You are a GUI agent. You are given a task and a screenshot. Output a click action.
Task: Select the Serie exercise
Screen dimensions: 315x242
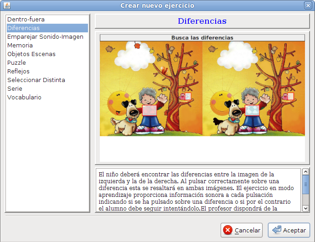[x=47, y=88]
